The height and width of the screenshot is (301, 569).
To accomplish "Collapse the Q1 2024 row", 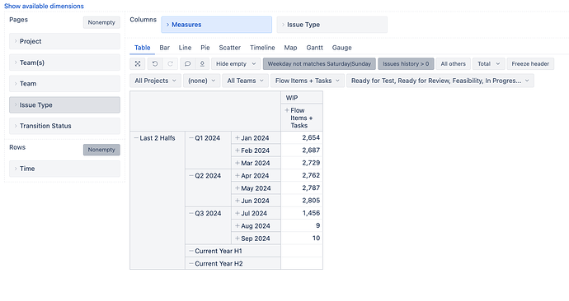I will pos(190,138).
